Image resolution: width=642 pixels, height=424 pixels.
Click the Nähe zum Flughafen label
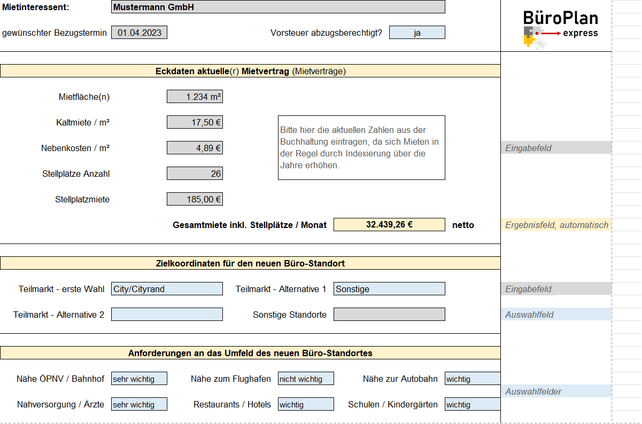(x=231, y=379)
